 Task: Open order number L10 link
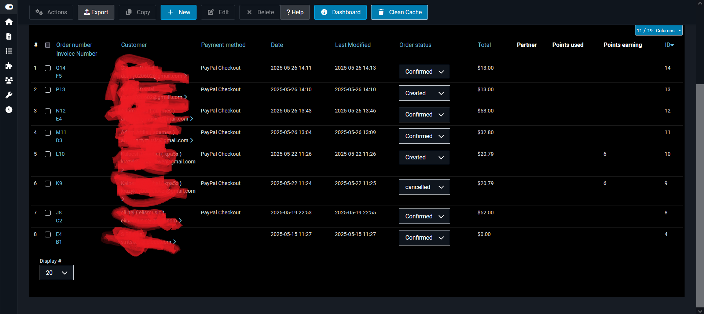pos(60,154)
